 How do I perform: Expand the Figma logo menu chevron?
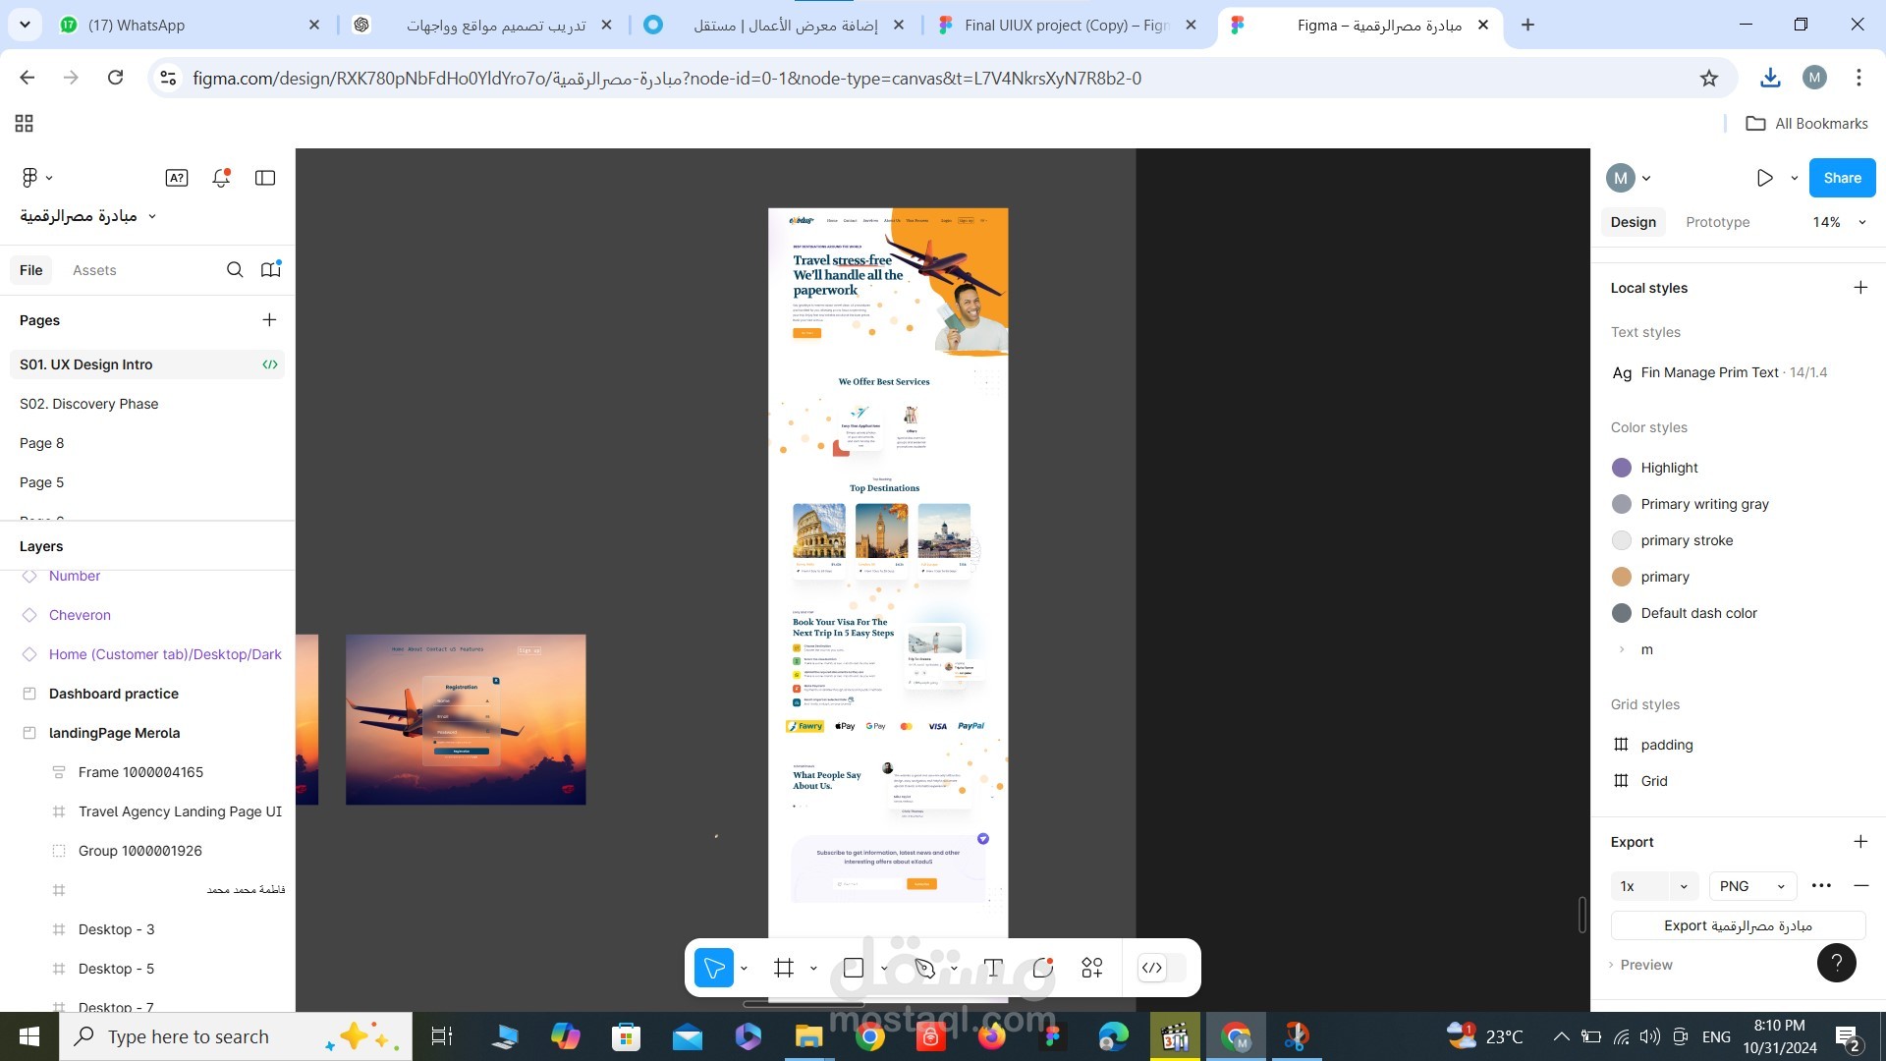coord(49,178)
